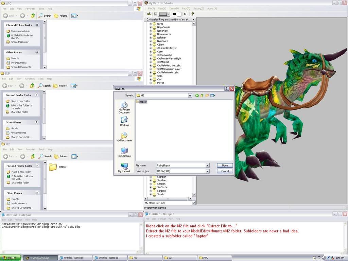348x261 pixels.
Task: Click the question mark help icon in MyWarCraftStudio
Action: (193, 14)
